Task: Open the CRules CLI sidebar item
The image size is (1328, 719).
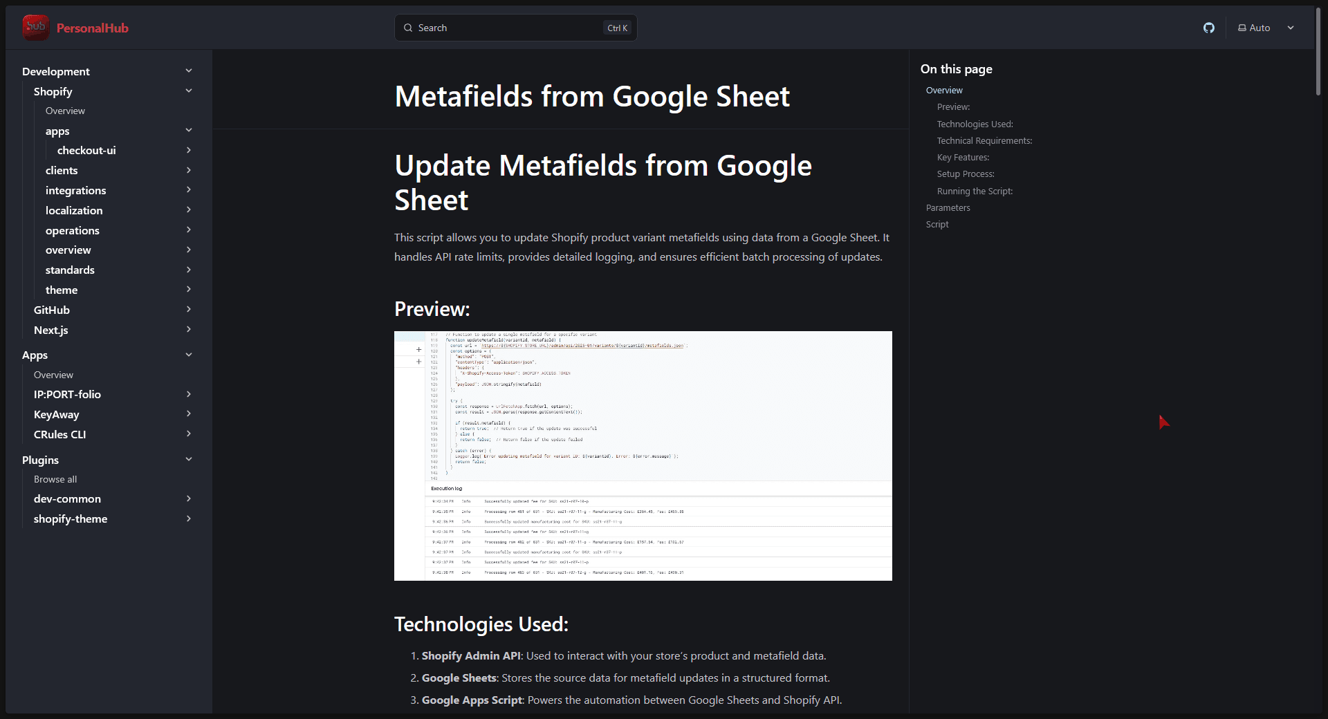Action: pos(60,434)
